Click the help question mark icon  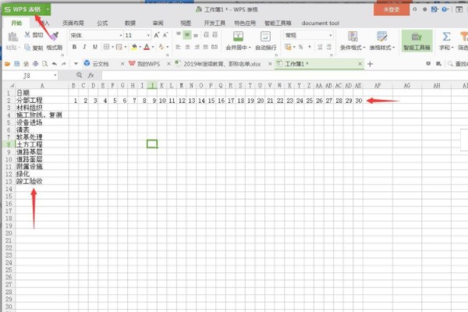point(445,9)
